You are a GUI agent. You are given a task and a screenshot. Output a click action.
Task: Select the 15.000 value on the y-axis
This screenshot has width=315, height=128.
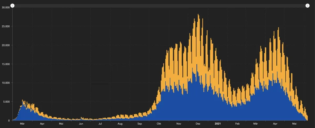(6, 64)
